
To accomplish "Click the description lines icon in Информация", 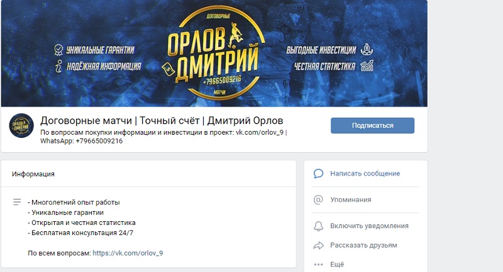I will (x=17, y=202).
